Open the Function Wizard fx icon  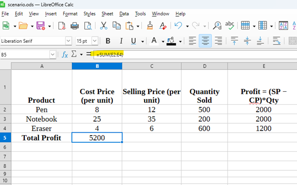pyautogui.click(x=65, y=55)
